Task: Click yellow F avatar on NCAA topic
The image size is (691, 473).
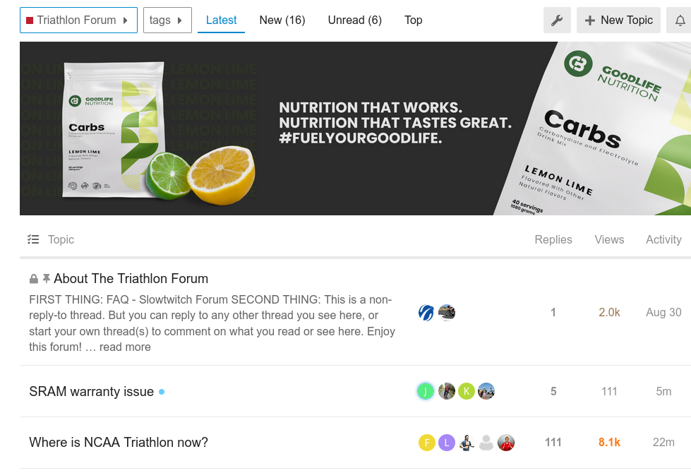Action: (426, 443)
